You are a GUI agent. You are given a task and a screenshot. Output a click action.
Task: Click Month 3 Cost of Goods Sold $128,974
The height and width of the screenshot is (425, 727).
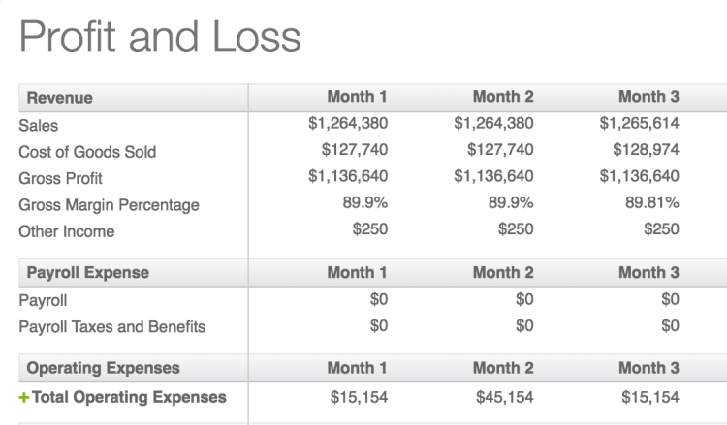646,149
